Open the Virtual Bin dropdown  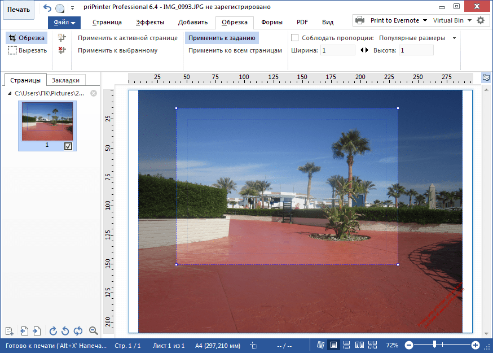(452, 20)
